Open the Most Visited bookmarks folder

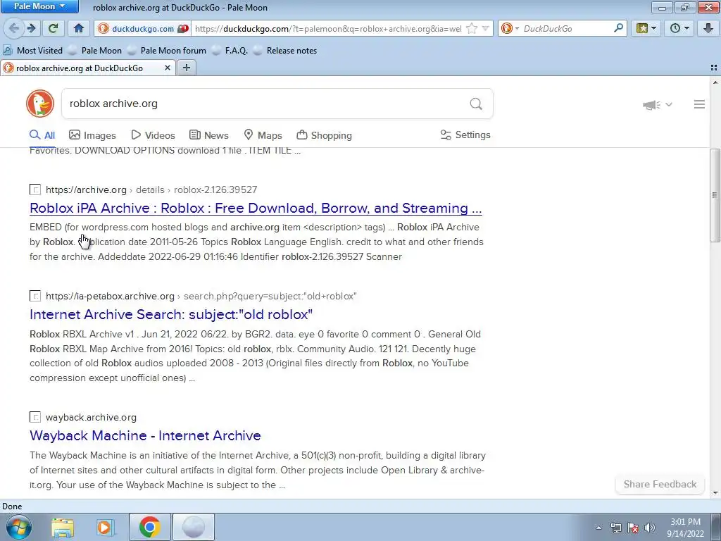[x=33, y=51]
